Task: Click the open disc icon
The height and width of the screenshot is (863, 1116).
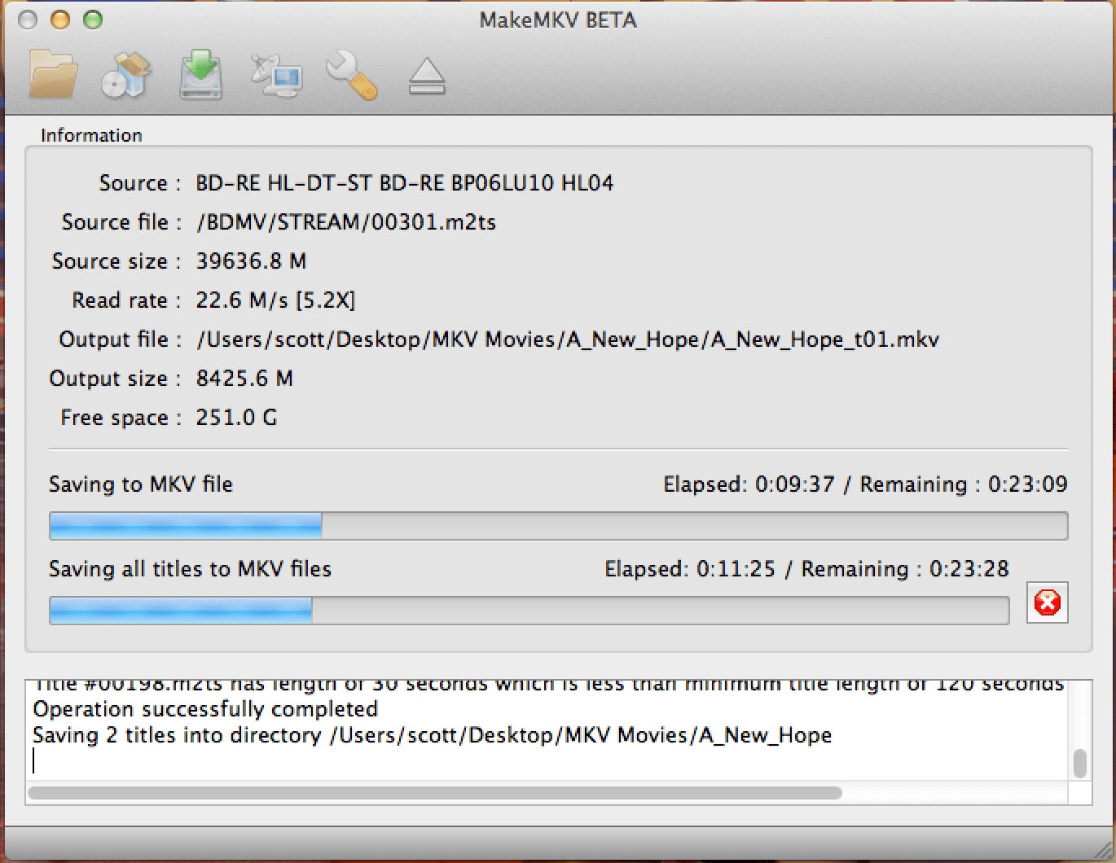Action: pos(126,75)
